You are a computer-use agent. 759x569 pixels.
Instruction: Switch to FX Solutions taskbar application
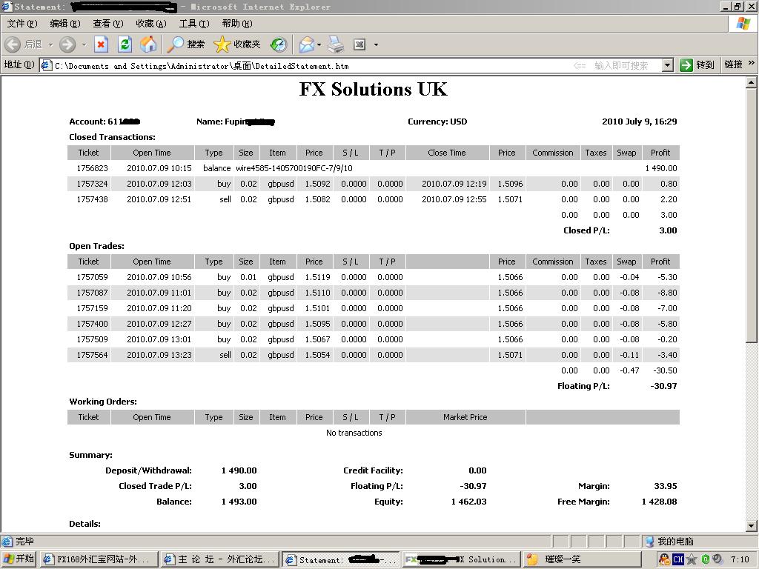461,559
